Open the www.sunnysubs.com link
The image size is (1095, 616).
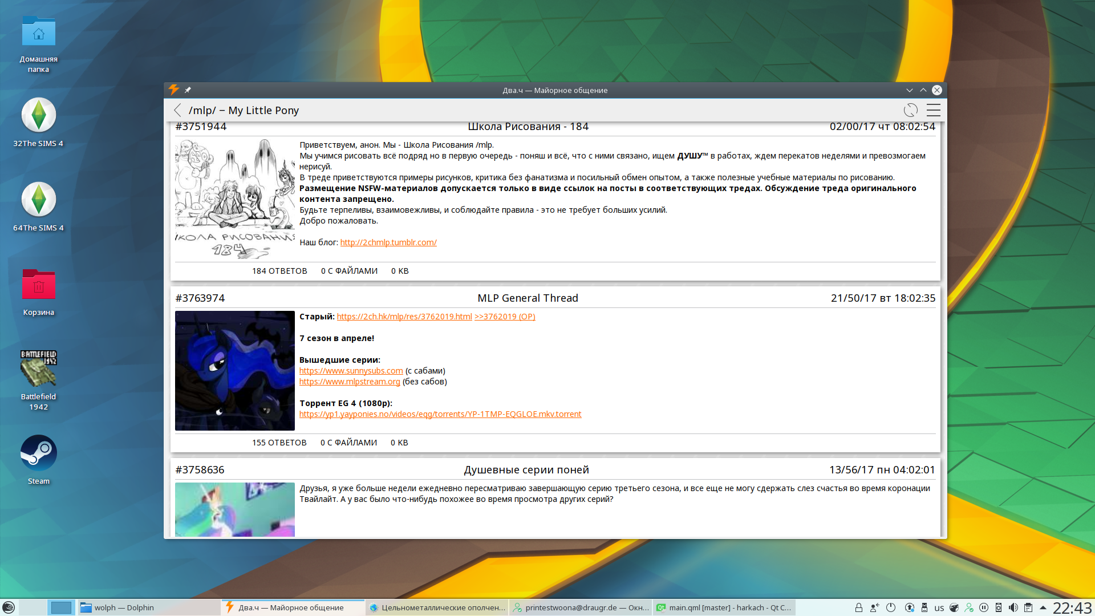click(x=351, y=371)
